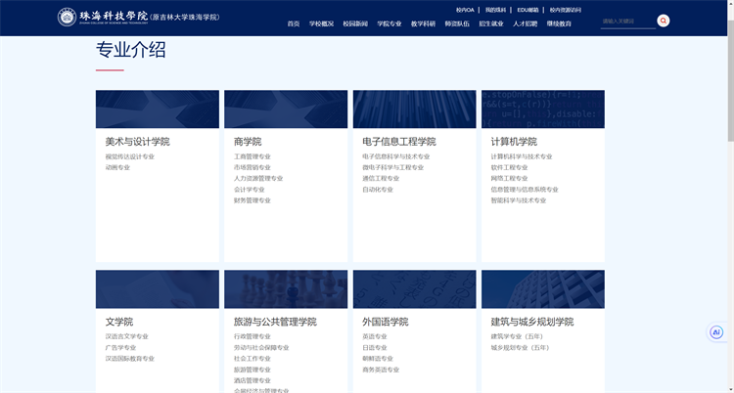The width and height of the screenshot is (734, 393).
Task: Select 日语专业 in 外国语学院
Action: pyautogui.click(x=375, y=347)
